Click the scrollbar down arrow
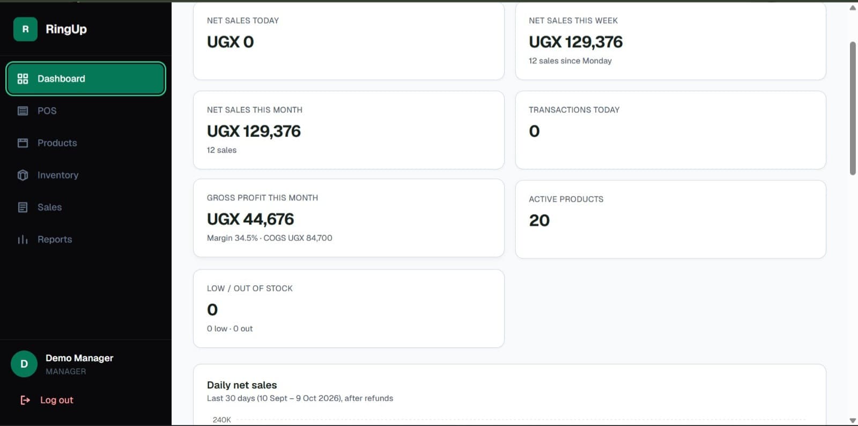 pyautogui.click(x=853, y=421)
